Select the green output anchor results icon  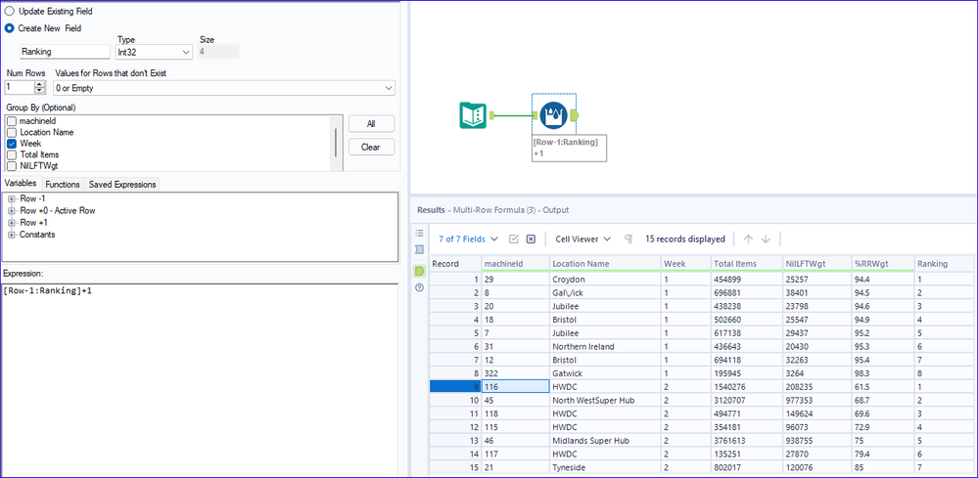point(419,271)
